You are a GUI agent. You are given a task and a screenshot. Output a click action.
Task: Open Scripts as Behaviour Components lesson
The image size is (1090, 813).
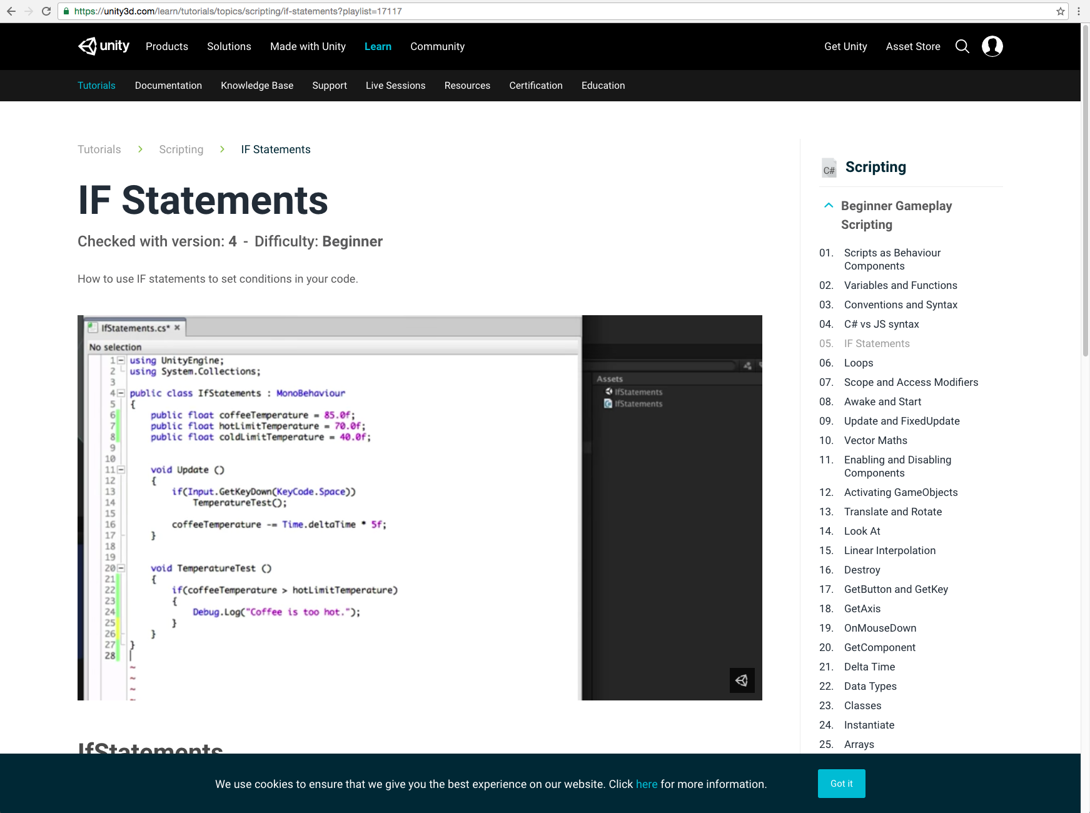(x=892, y=260)
